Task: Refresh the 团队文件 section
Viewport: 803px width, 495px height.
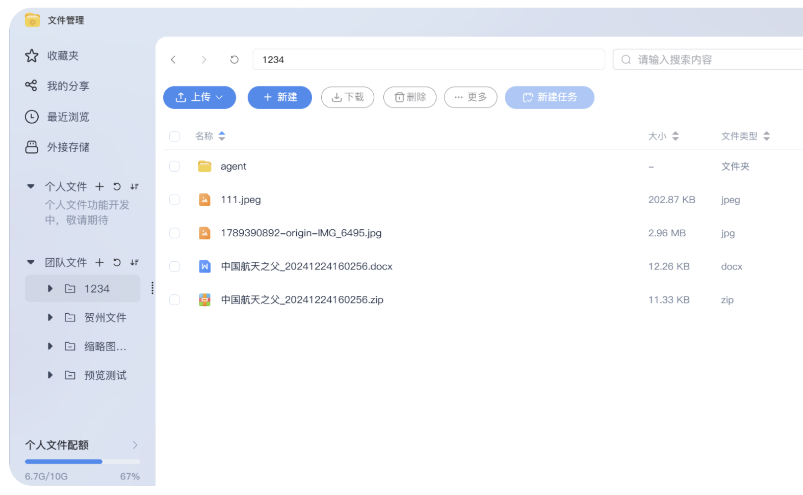Action: 117,262
